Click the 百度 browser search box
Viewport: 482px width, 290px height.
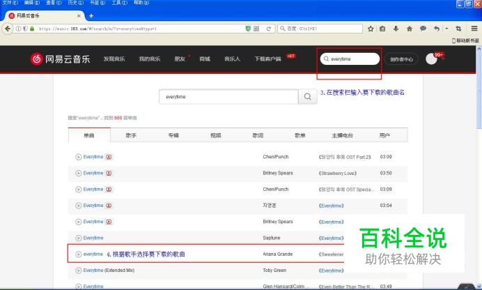[320, 29]
